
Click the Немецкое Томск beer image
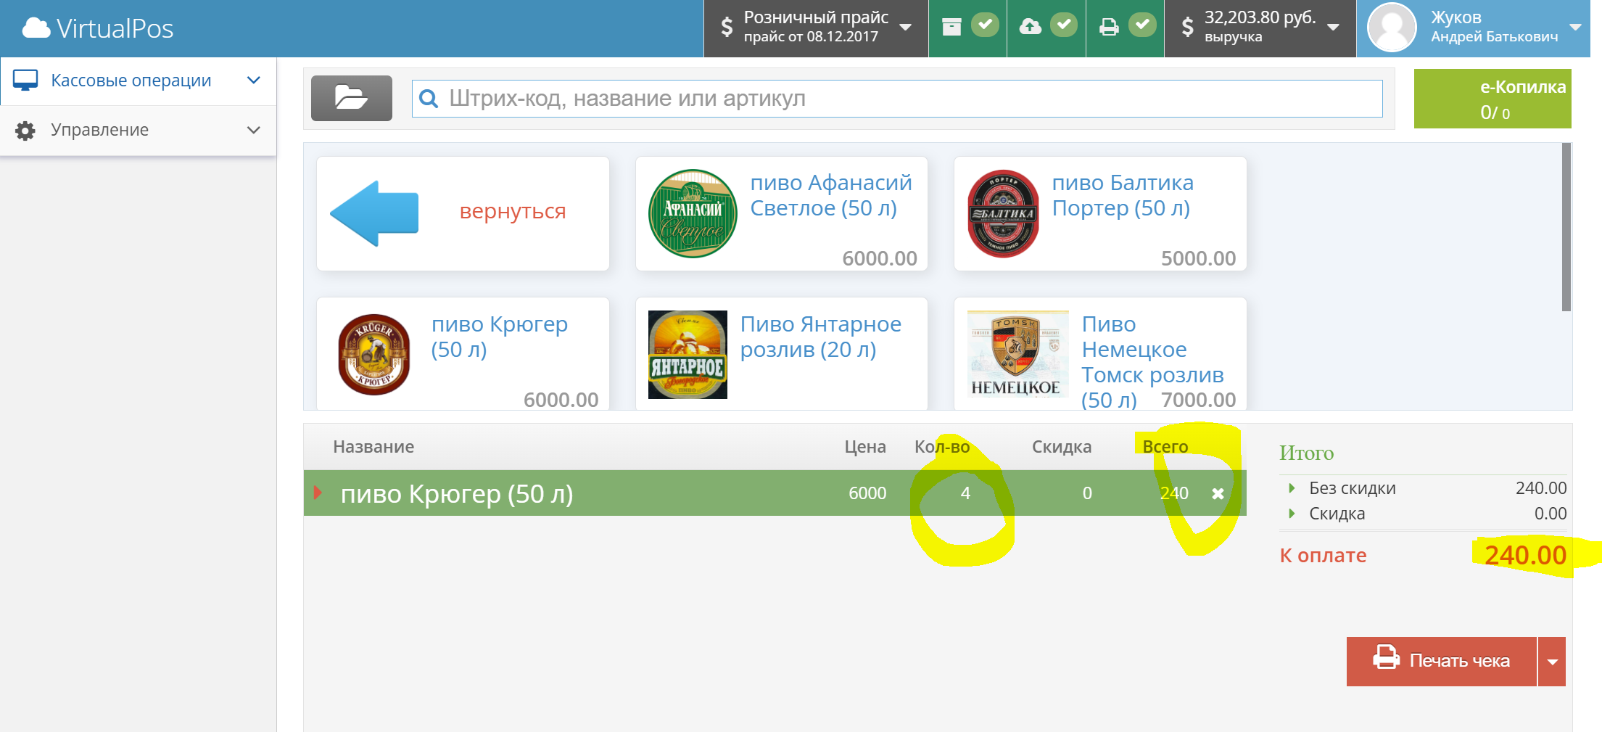(1017, 355)
